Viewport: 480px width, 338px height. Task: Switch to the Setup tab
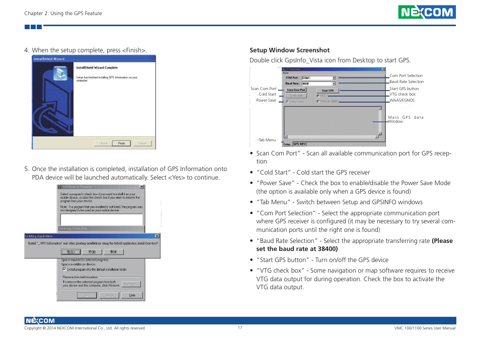coord(287,144)
